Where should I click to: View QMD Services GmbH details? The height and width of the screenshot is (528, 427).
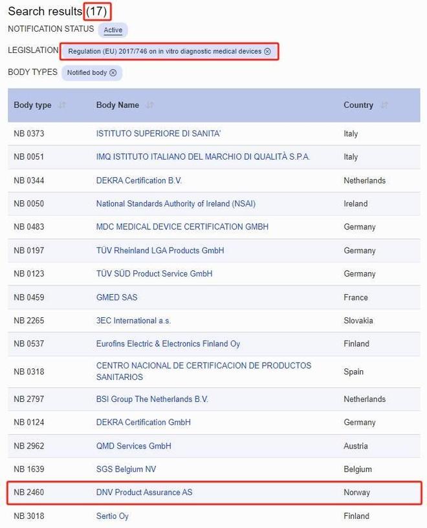(133, 446)
